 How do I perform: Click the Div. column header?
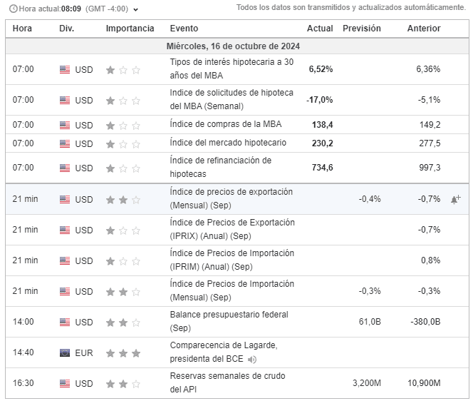click(x=67, y=29)
